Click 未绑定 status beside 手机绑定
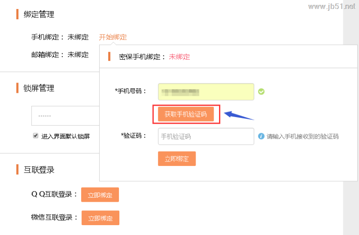Screen dimensions: 359x235 click(x=78, y=37)
